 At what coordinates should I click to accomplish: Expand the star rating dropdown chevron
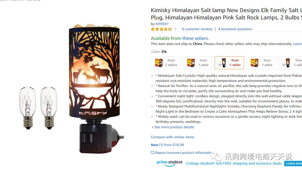(176, 29)
